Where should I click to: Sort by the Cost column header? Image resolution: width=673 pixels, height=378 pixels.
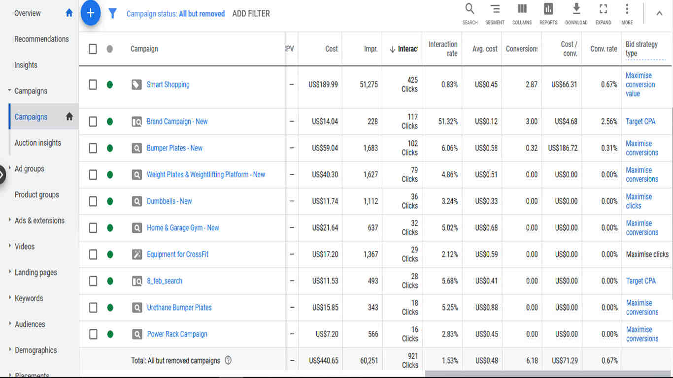[x=332, y=49]
